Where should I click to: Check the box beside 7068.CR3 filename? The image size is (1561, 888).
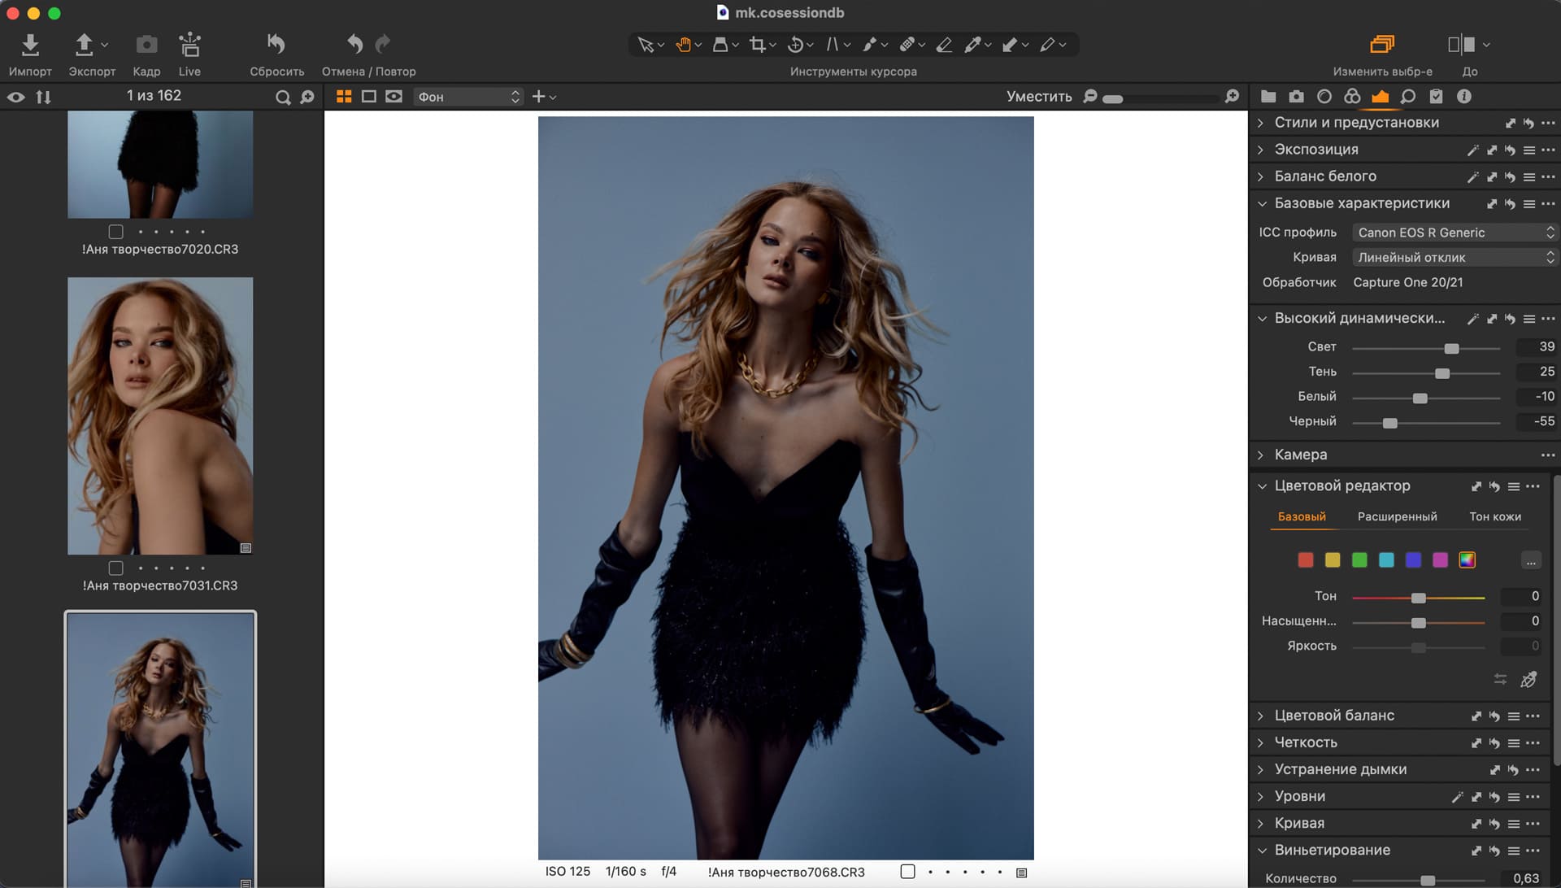point(908,872)
